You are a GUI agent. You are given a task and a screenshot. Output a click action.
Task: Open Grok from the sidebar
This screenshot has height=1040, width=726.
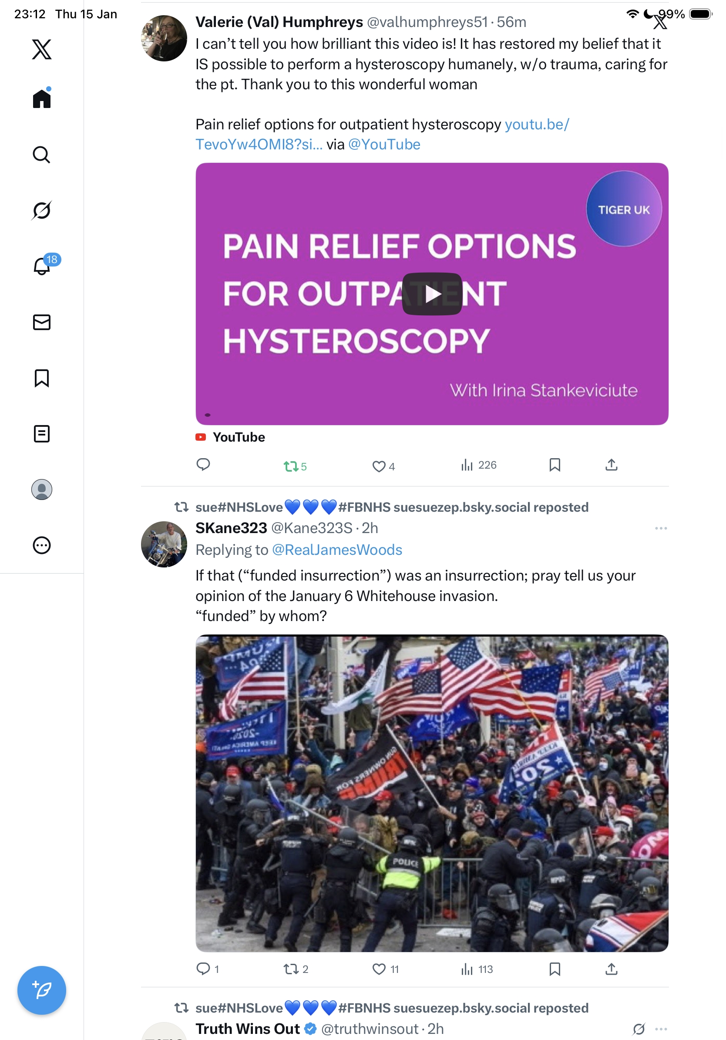(42, 210)
